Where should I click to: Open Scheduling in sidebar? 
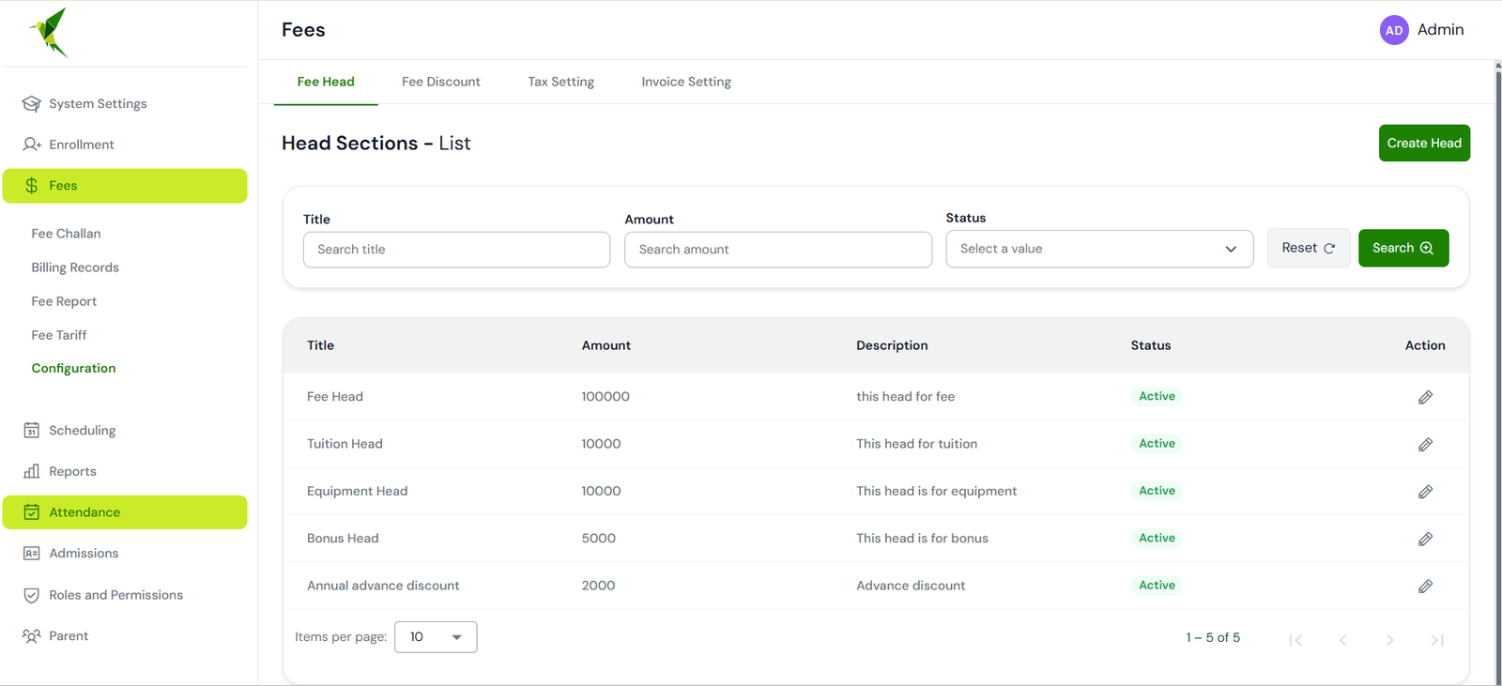pos(125,430)
